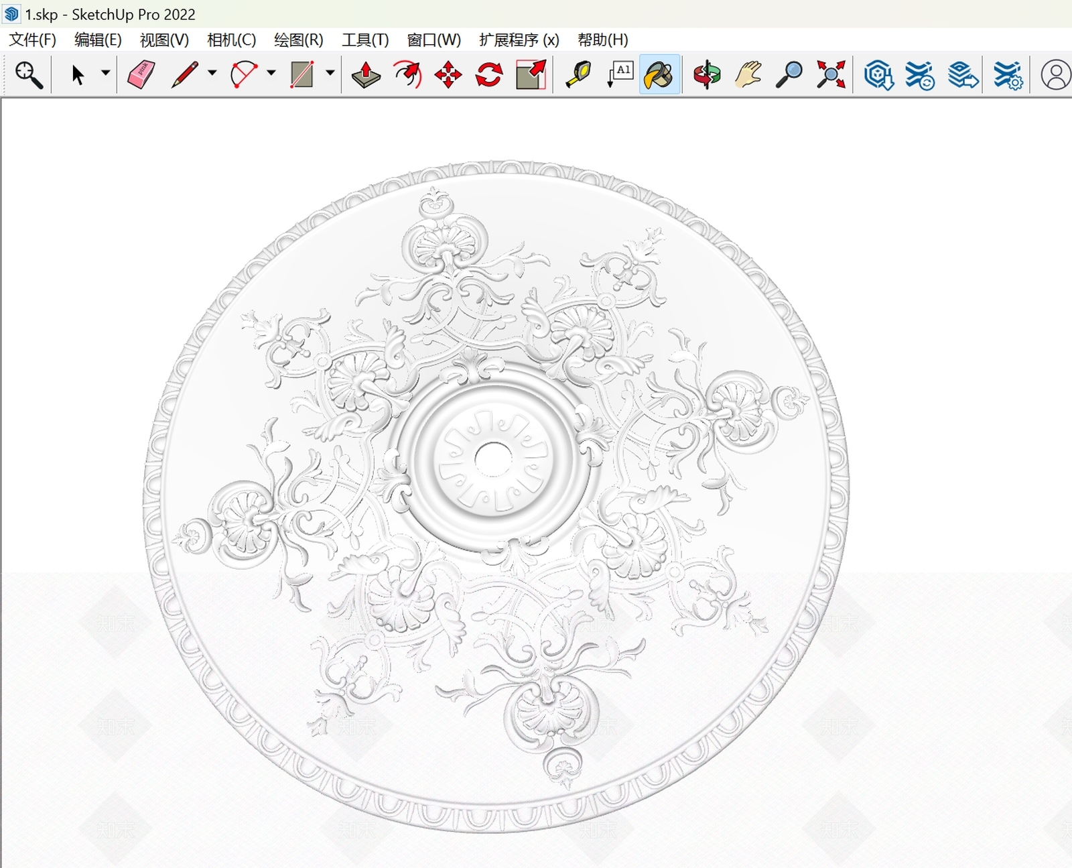Click Send to LayOut icon
The width and height of the screenshot is (1072, 868).
click(963, 74)
